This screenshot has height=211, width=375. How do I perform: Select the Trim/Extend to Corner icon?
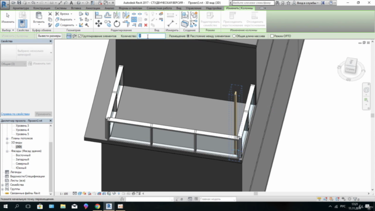126,23
